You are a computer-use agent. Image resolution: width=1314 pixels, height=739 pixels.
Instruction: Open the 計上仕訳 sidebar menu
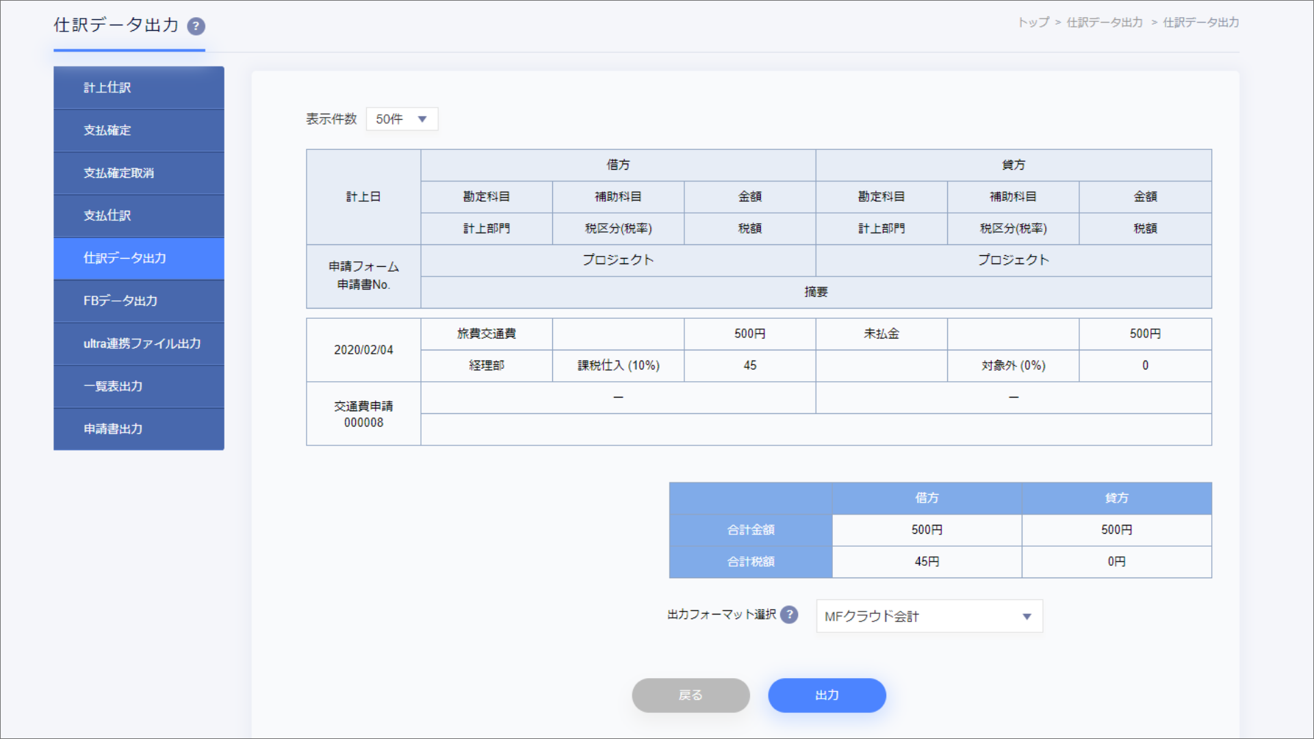coord(139,88)
